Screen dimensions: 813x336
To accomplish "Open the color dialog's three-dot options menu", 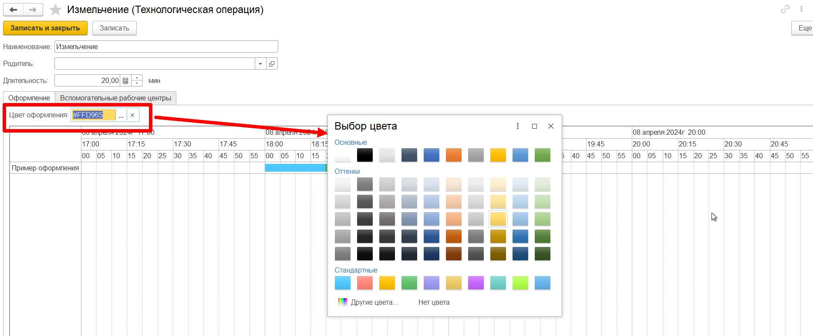I will tap(517, 126).
